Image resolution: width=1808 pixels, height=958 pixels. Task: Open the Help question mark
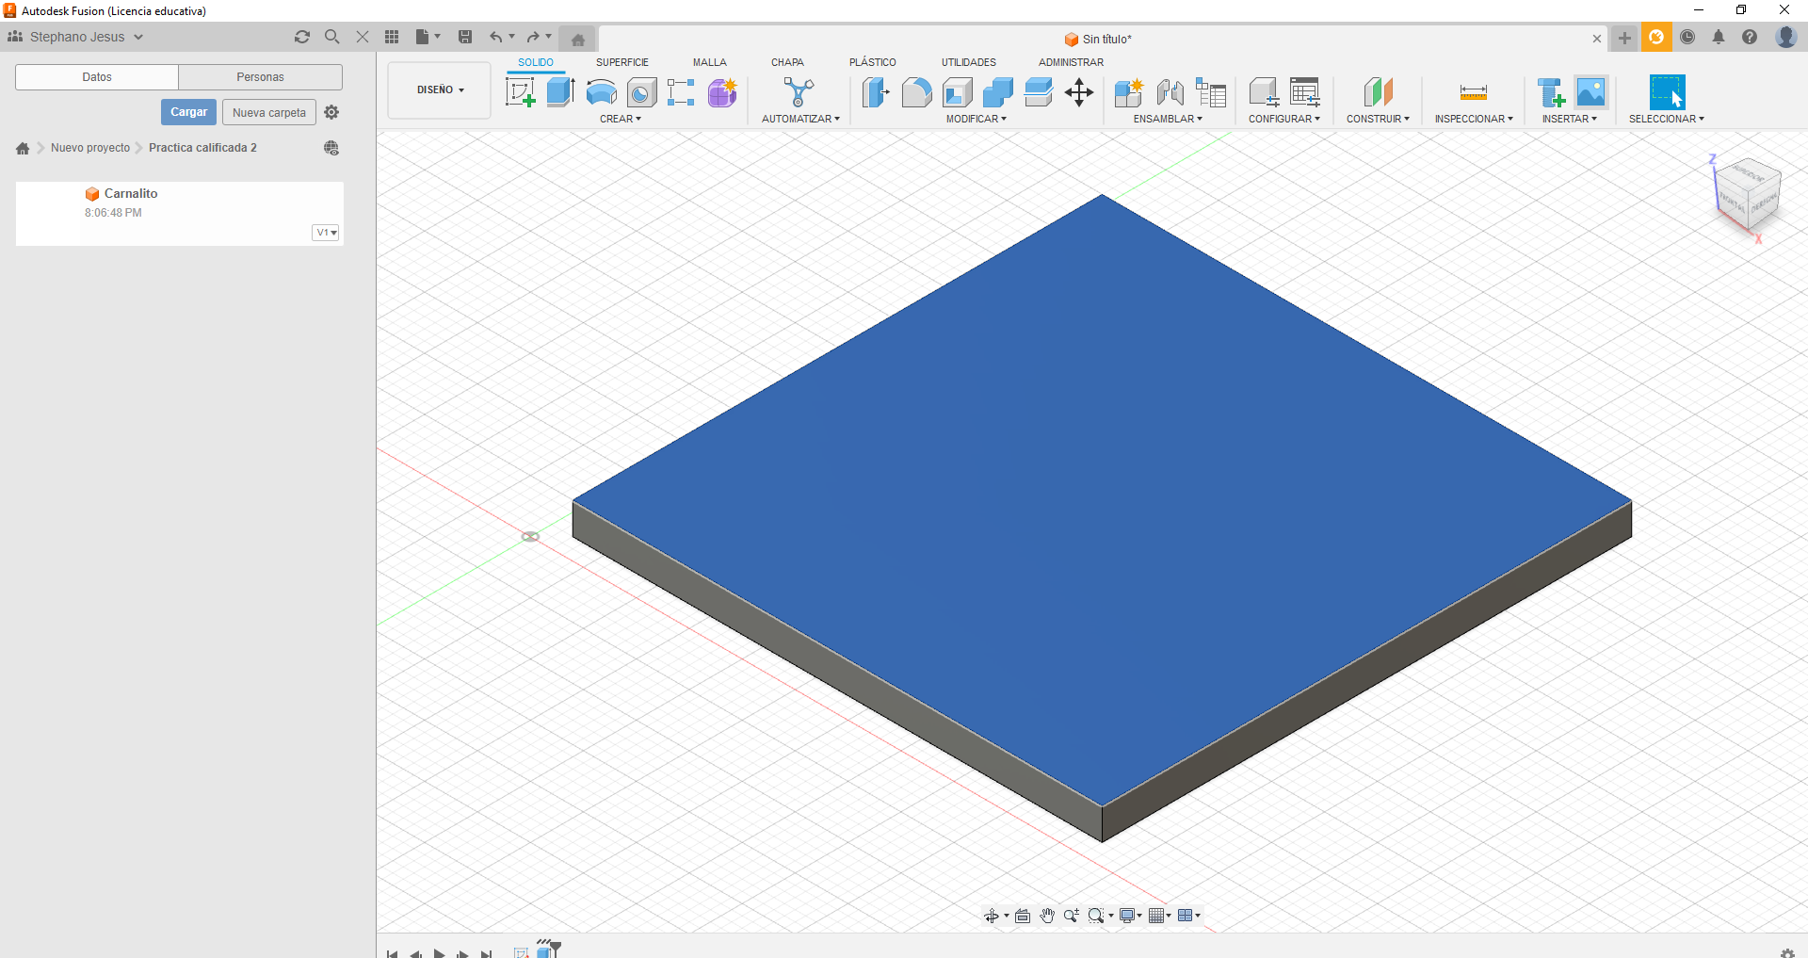pyautogui.click(x=1750, y=37)
